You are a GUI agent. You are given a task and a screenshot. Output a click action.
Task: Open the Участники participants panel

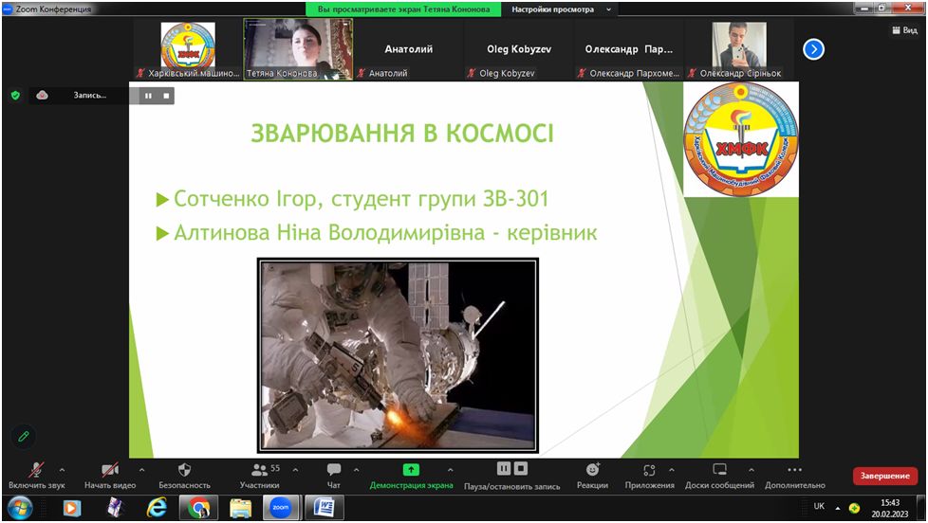(260, 476)
